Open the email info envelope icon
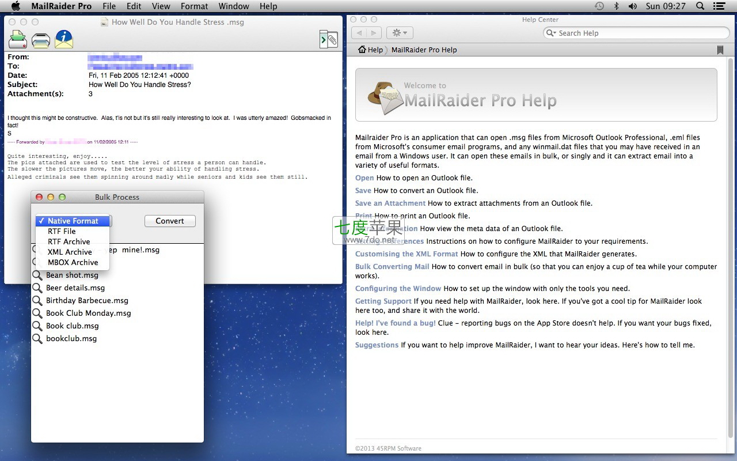 click(x=64, y=40)
